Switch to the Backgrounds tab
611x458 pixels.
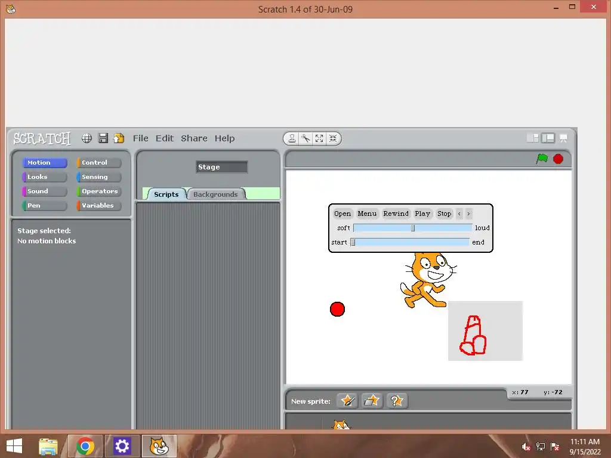pyautogui.click(x=215, y=194)
